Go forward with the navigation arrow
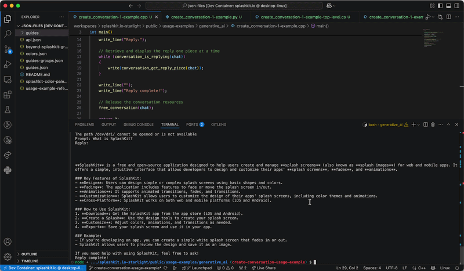The width and height of the screenshot is (464, 271). click(139, 6)
